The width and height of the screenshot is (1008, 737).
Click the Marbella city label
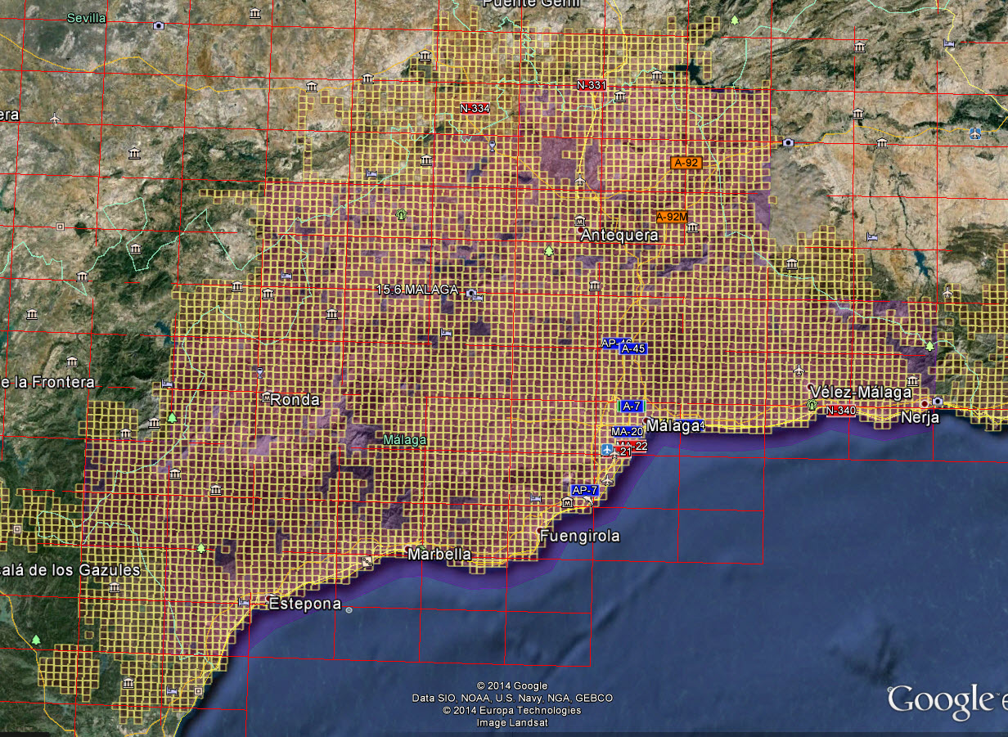point(439,554)
